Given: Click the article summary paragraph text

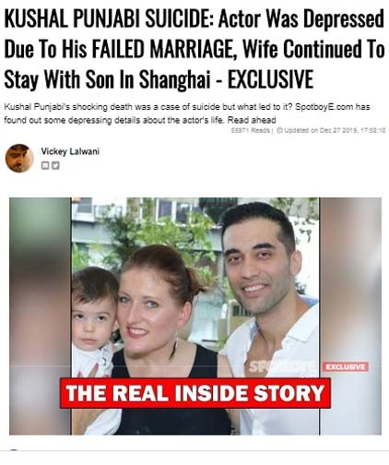Looking at the screenshot, I should coord(187,113).
